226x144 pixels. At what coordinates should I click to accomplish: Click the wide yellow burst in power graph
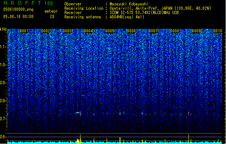pos(78,141)
